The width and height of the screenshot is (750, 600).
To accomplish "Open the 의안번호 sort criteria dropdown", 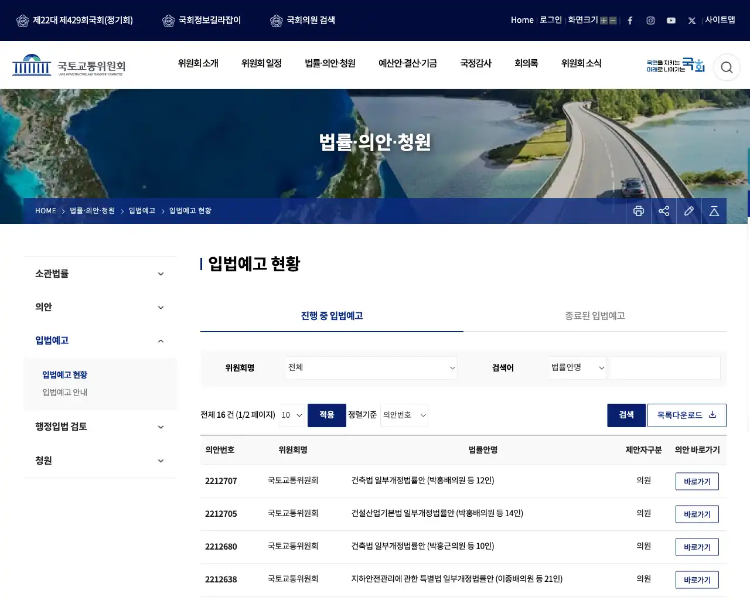I will click(x=404, y=415).
